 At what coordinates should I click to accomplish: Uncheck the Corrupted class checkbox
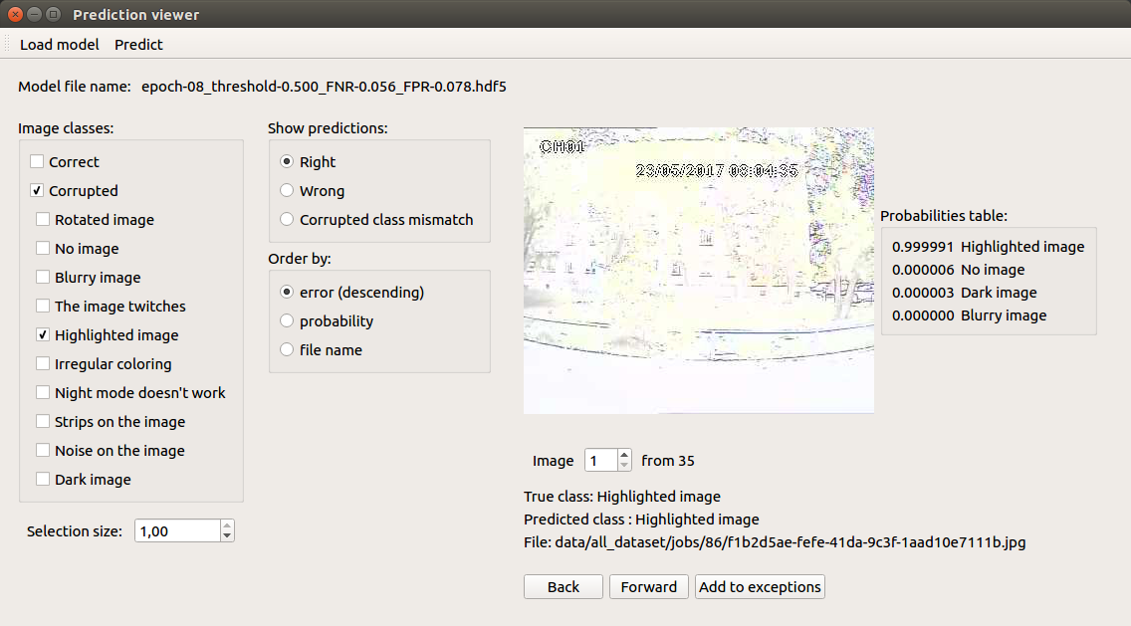tap(37, 191)
